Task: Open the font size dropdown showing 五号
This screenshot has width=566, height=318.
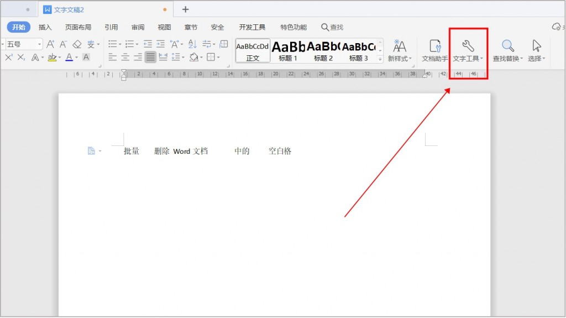Action: tap(39, 44)
